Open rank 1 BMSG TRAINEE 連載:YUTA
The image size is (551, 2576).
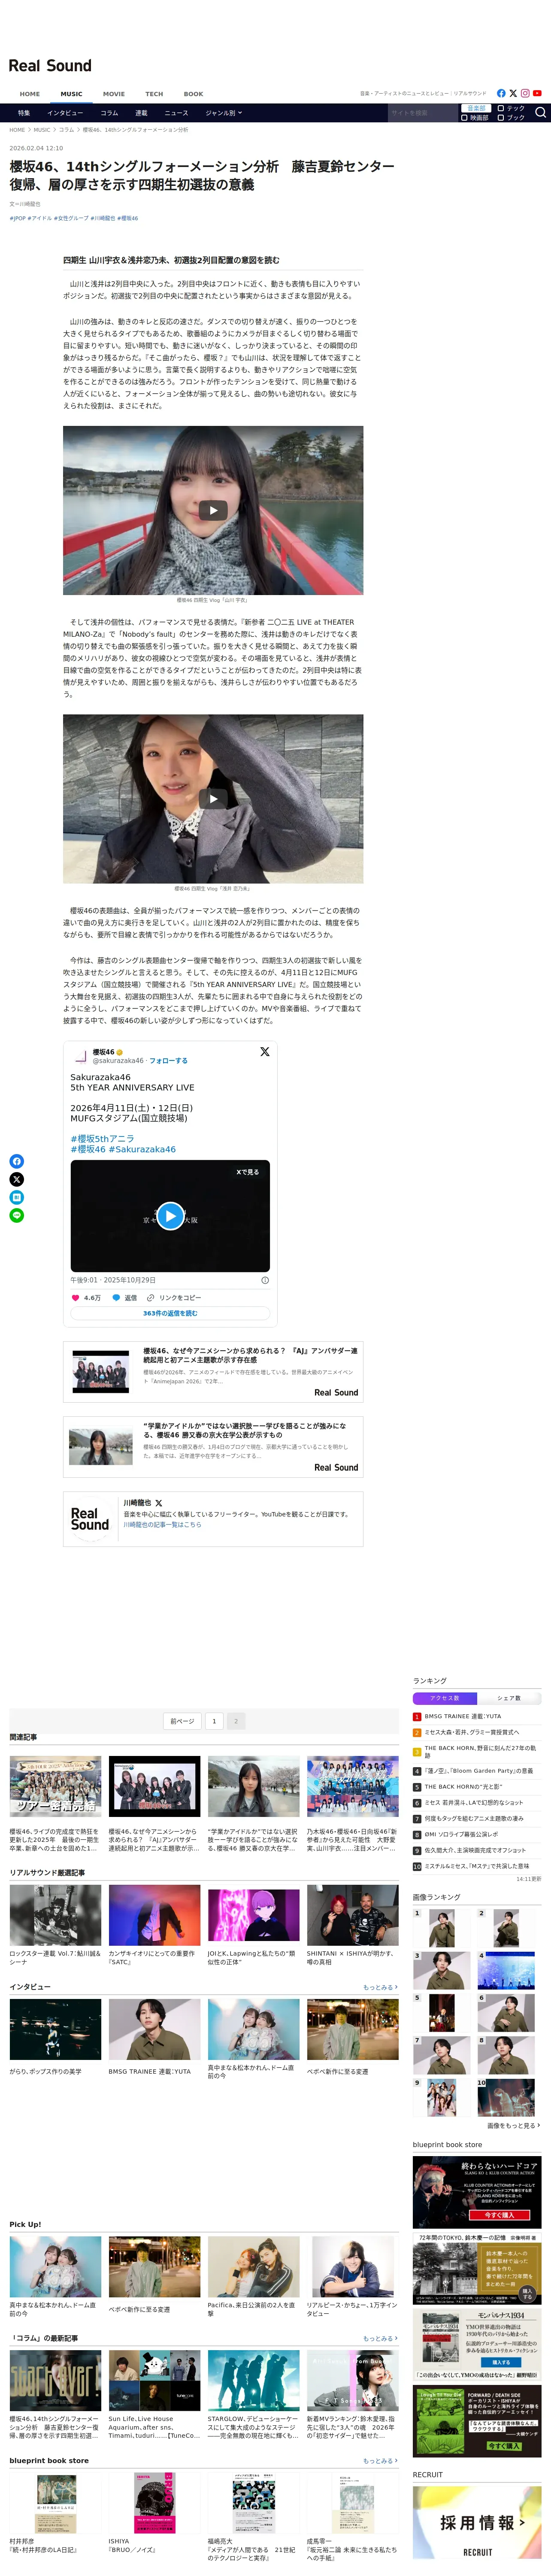[x=463, y=1716]
